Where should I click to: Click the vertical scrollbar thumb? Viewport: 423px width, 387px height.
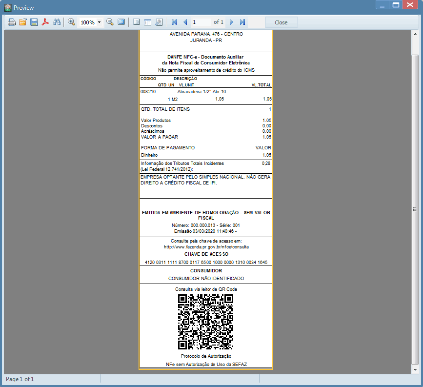pos(415,209)
